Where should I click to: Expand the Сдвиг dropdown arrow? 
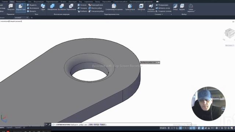[43, 11]
